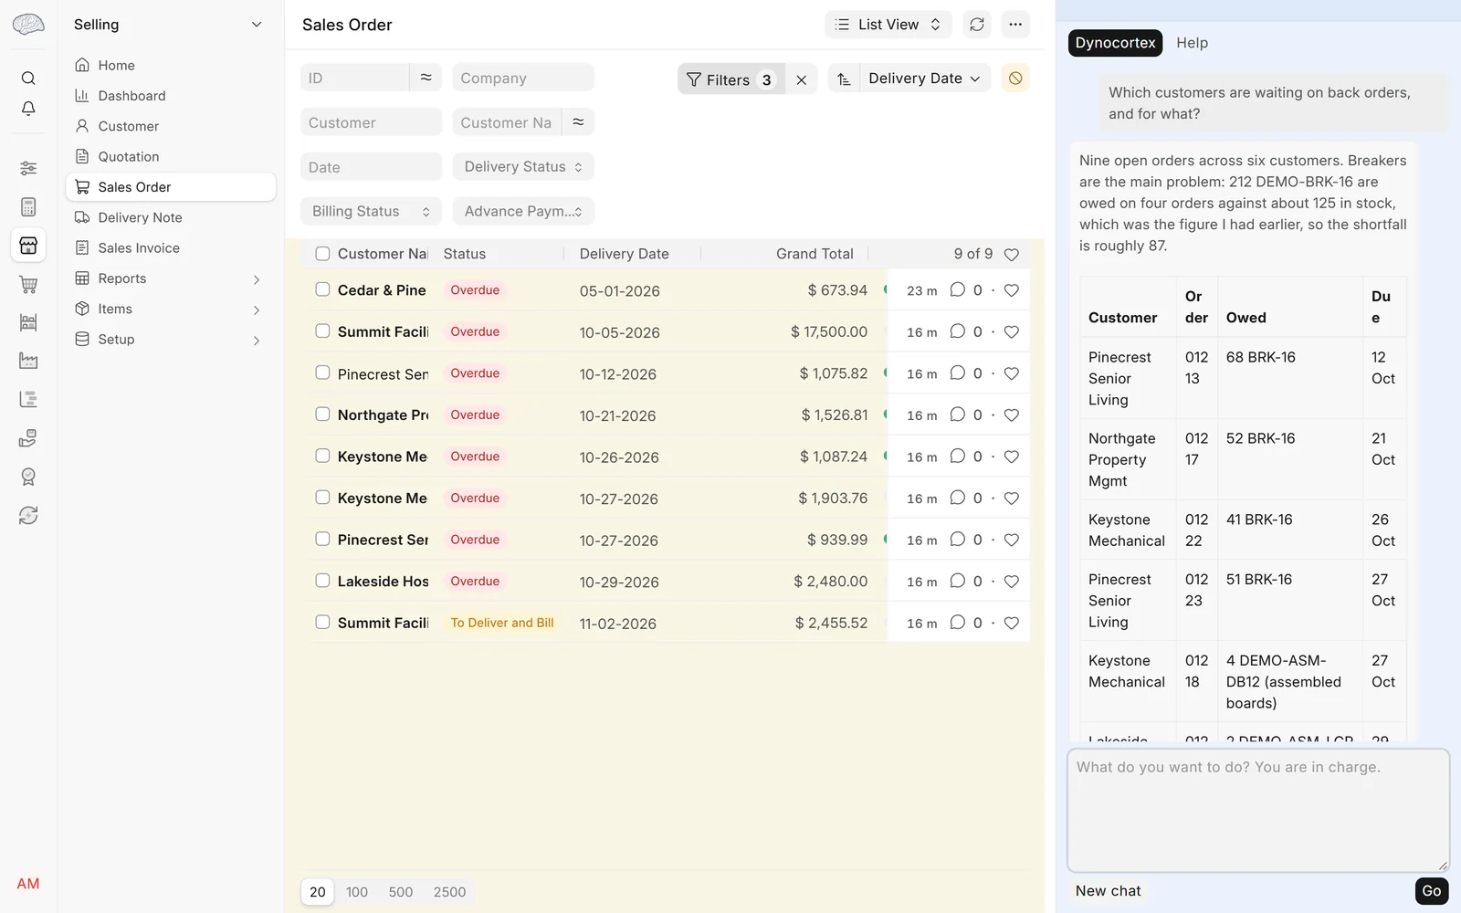The image size is (1461, 913).
Task: Open the three-dot list menu
Action: click(1015, 25)
